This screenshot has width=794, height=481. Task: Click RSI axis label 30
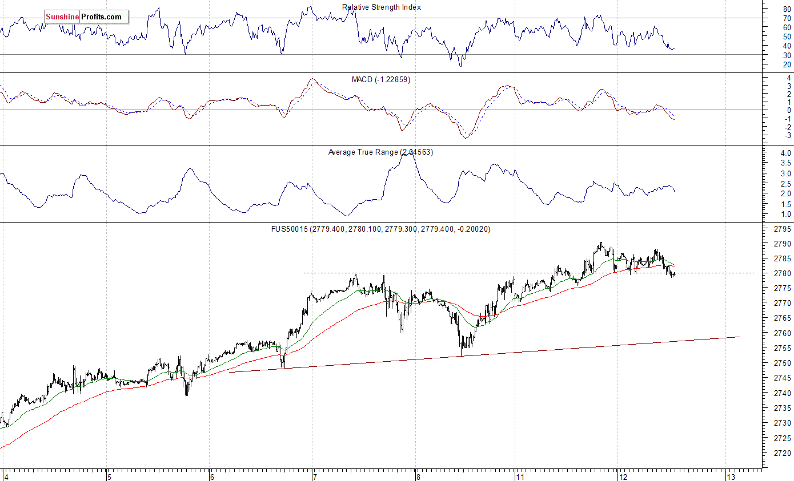787,55
